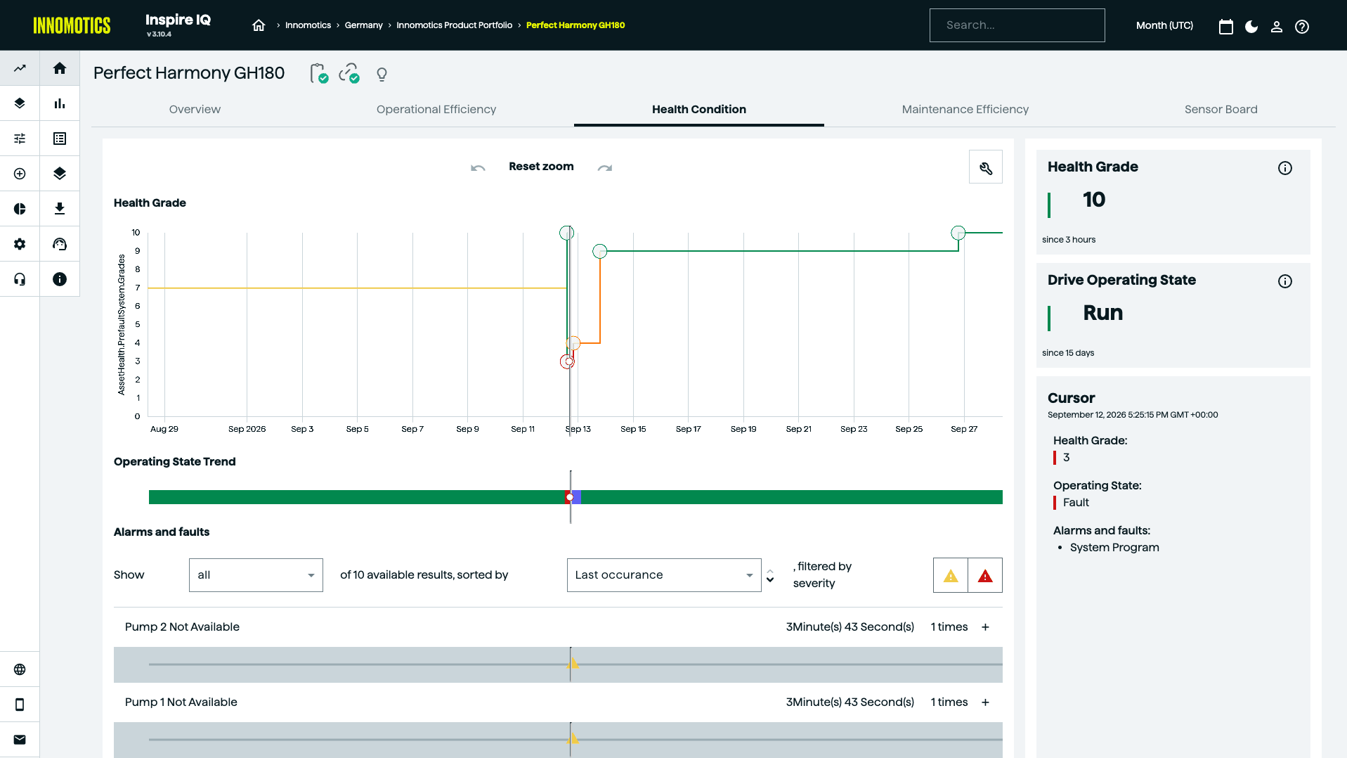
Task: Open the Germany breadcrumb link
Action: [363, 25]
